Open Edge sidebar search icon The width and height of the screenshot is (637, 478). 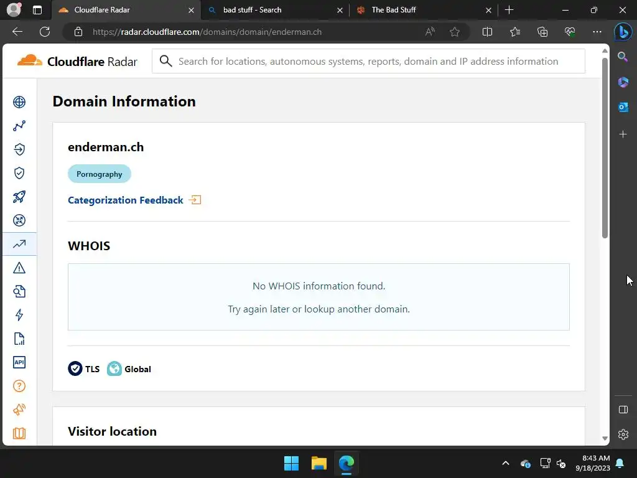coord(623,57)
